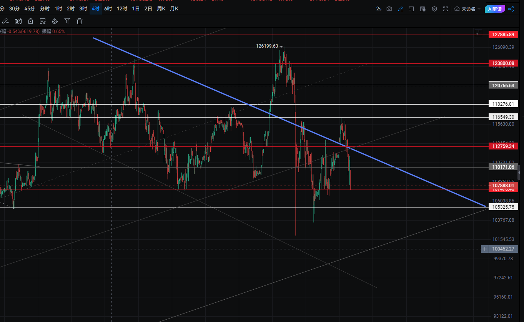Expand the 未命名 layout dropdown
The width and height of the screenshot is (524, 322).
click(x=467, y=9)
